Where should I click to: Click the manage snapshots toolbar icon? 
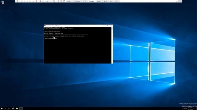pyautogui.click(x=47, y=1)
